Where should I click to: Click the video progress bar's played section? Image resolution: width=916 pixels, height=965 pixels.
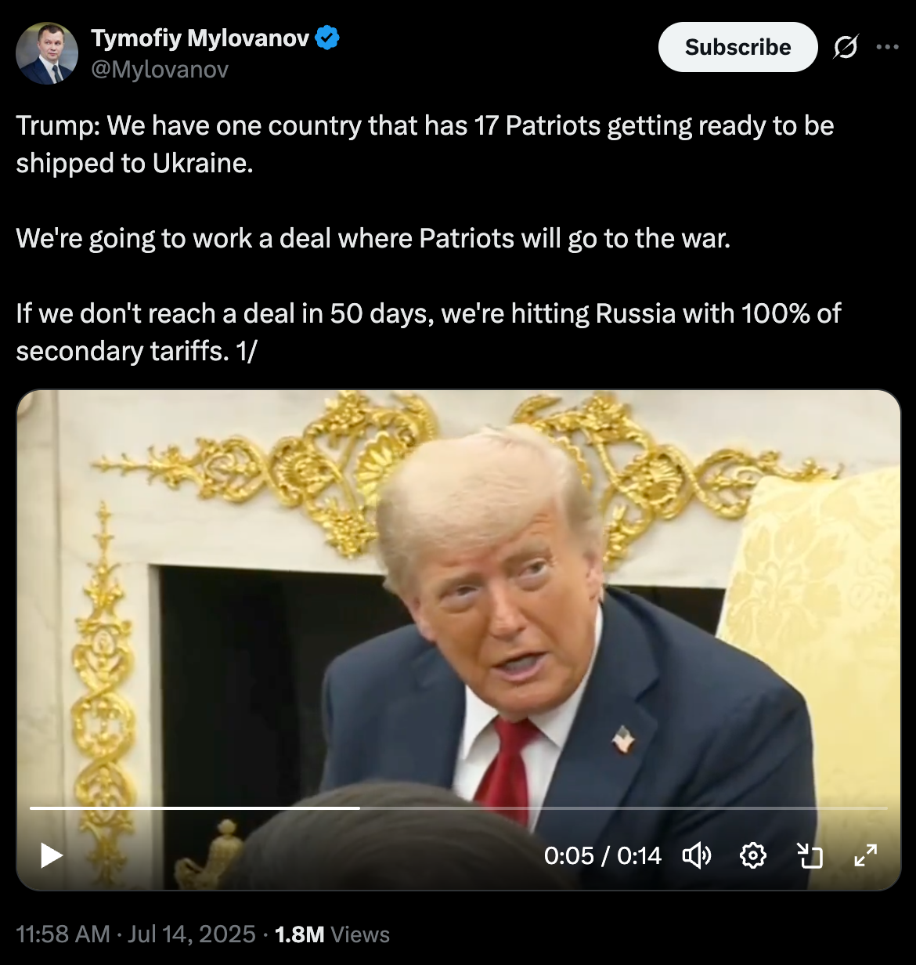(x=195, y=808)
